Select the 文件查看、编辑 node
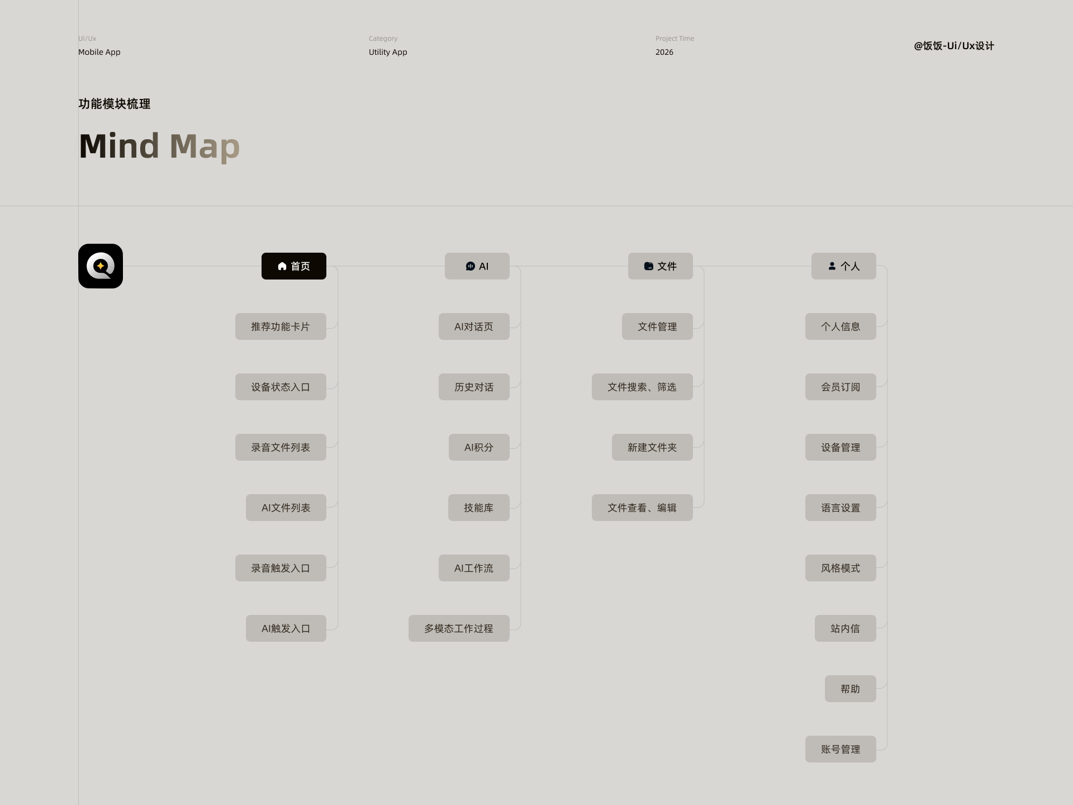This screenshot has width=1073, height=805. 642,508
